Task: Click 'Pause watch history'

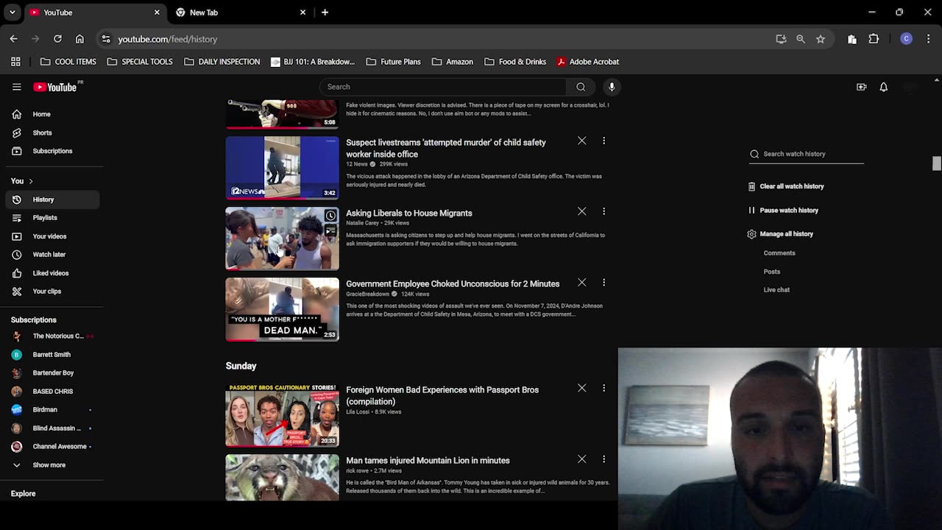Action: click(783, 210)
